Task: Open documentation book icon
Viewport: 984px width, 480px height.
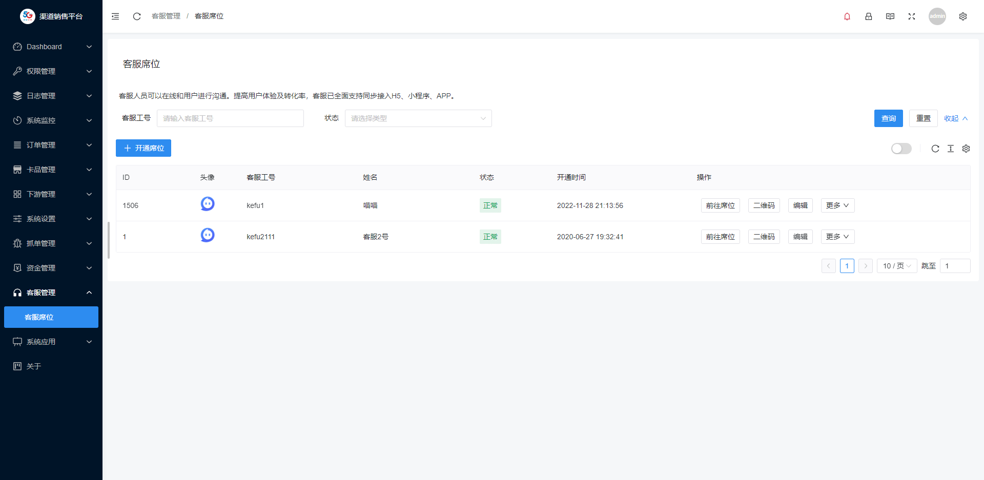Action: click(x=890, y=16)
